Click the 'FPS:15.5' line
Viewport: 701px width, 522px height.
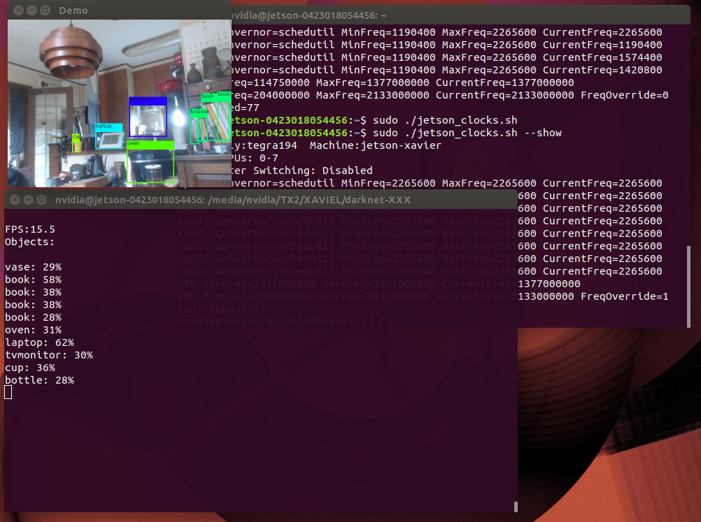pyautogui.click(x=30, y=229)
